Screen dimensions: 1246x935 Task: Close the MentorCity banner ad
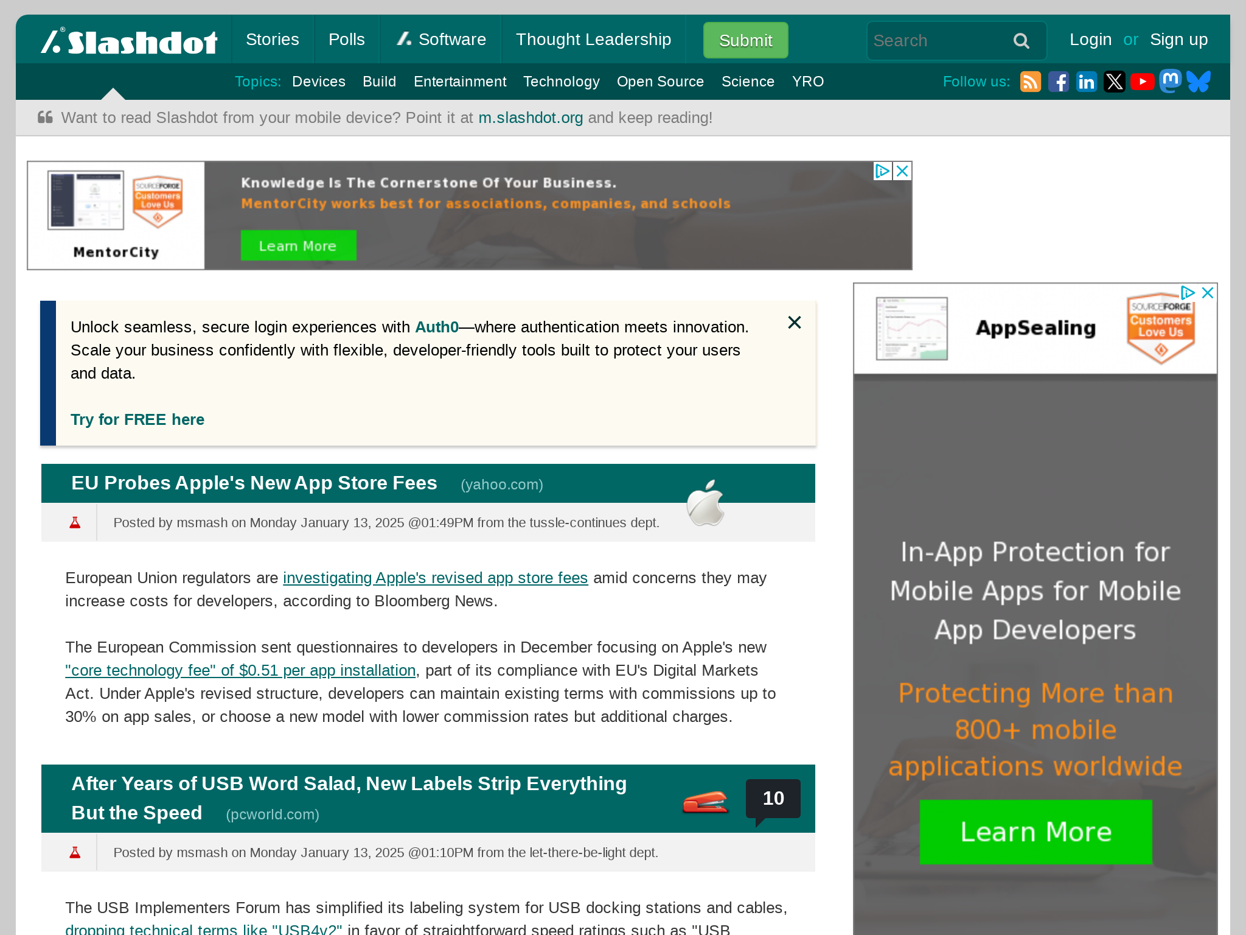[902, 171]
